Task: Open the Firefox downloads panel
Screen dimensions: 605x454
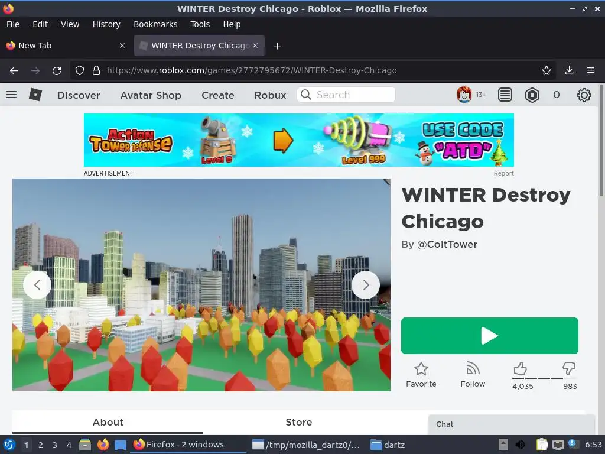Action: [x=569, y=70]
